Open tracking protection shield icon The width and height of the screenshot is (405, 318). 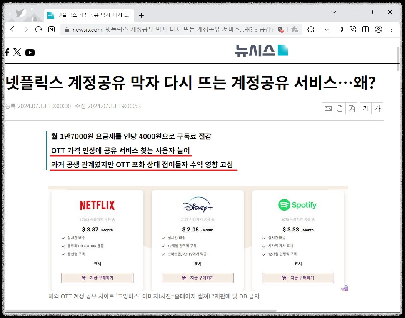281,30
